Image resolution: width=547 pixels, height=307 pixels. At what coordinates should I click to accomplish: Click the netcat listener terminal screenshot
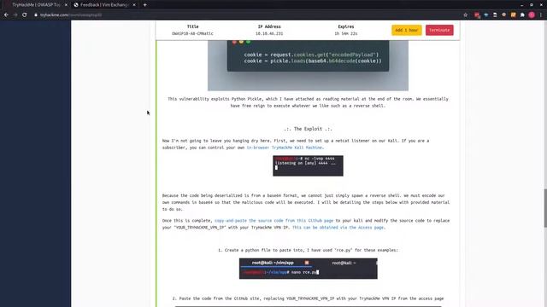pos(308,165)
